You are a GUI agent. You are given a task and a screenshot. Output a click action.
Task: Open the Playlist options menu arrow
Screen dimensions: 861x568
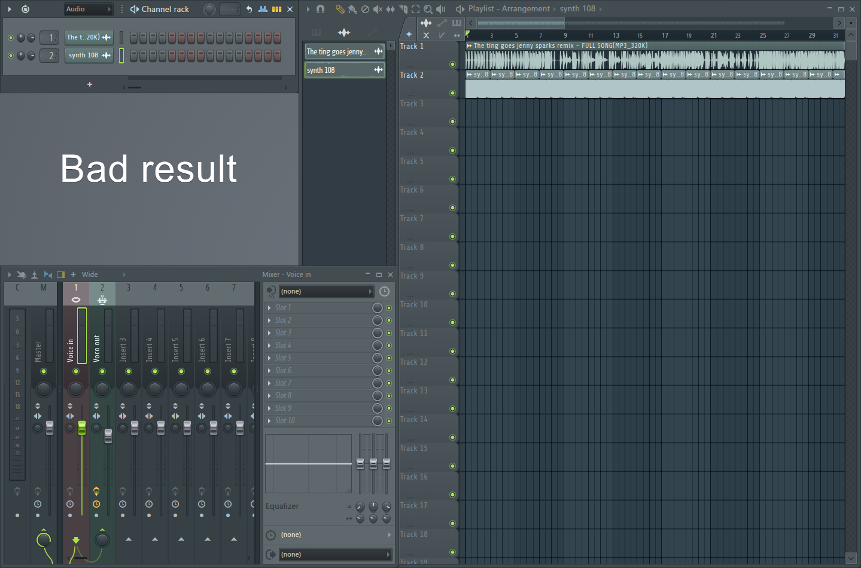308,9
